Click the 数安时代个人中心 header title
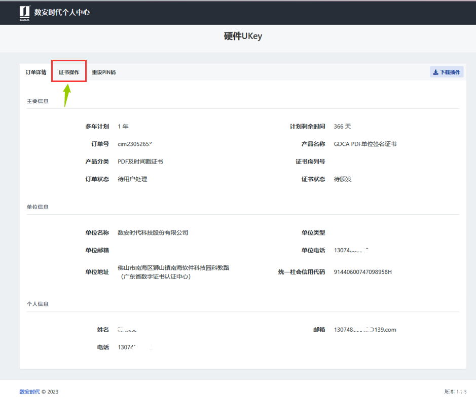The width and height of the screenshot is (476, 398). 62,12
